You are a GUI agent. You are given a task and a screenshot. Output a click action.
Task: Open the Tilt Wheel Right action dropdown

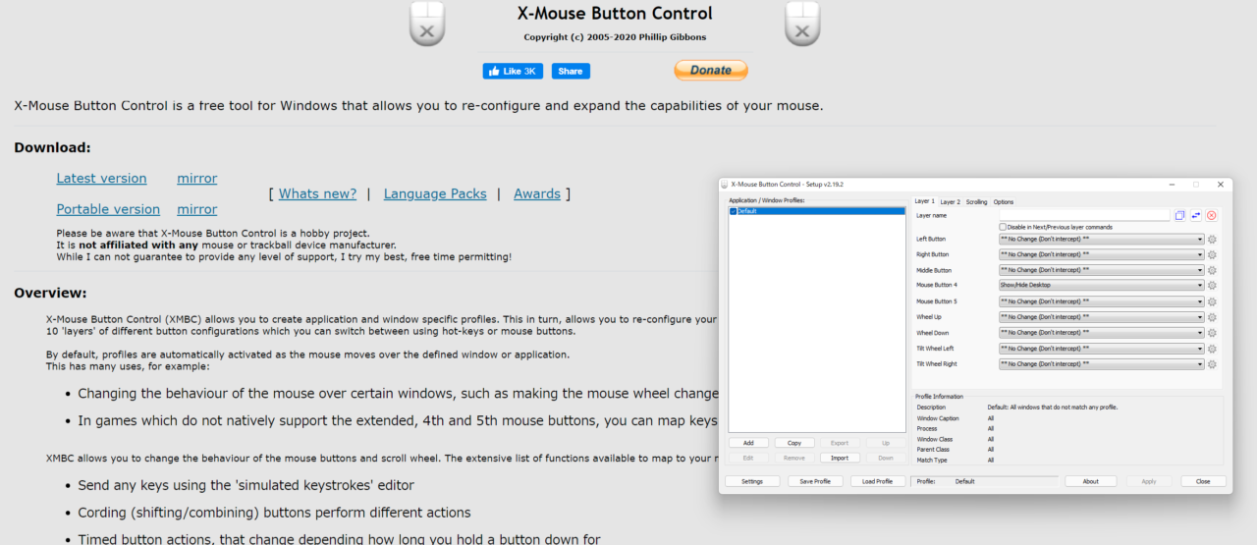coord(1102,364)
